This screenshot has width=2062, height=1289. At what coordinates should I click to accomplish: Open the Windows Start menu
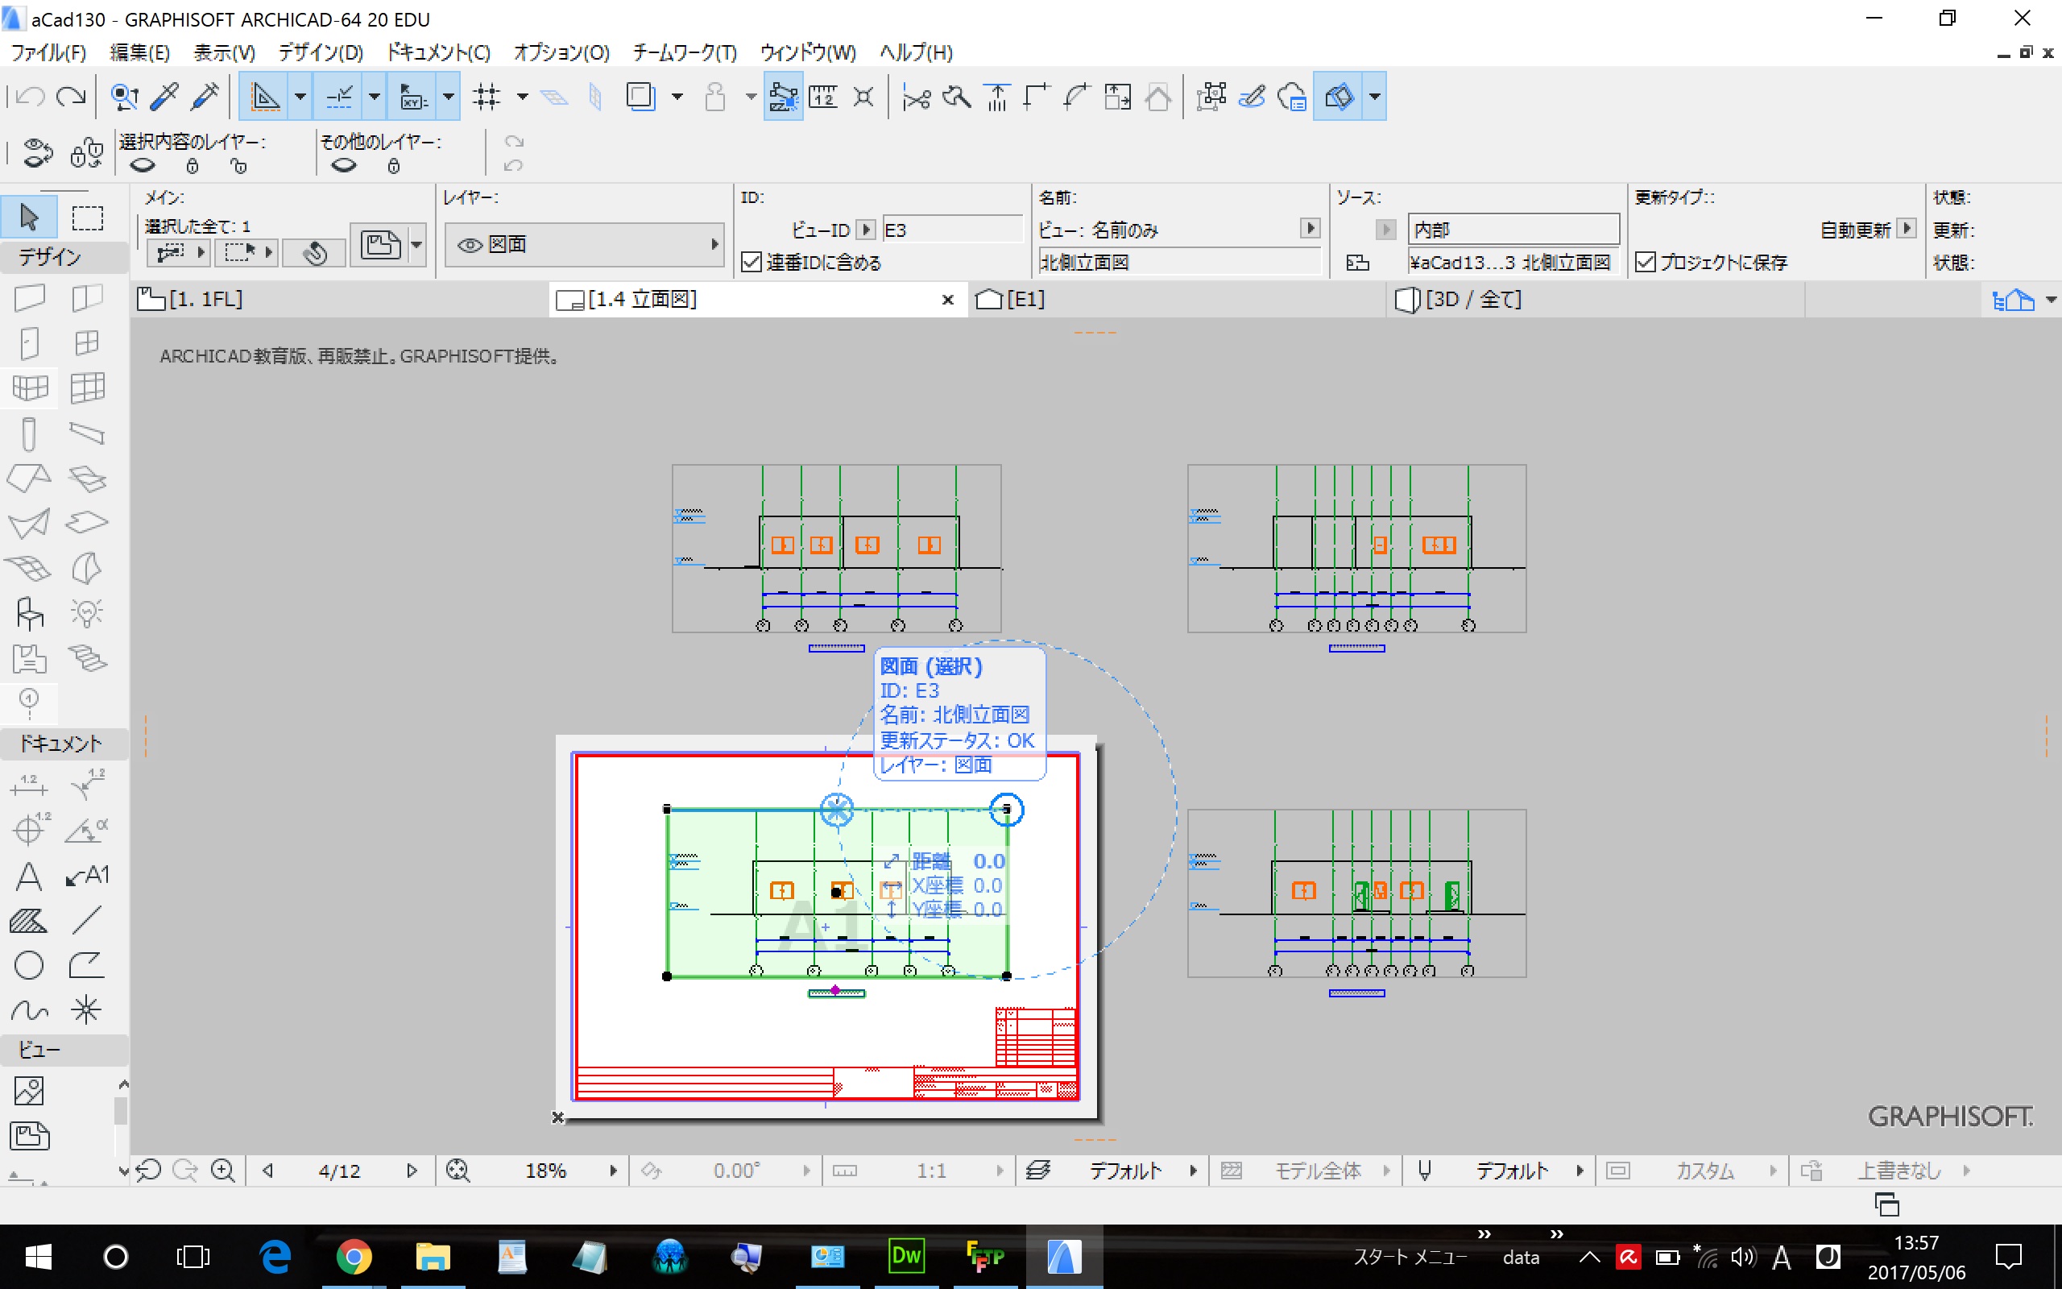coord(38,1257)
